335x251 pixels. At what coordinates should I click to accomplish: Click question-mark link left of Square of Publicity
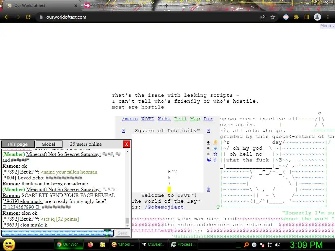(123, 130)
